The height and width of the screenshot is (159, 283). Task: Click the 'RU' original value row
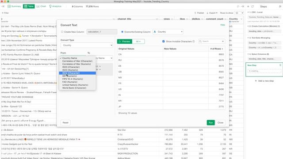[171, 60]
